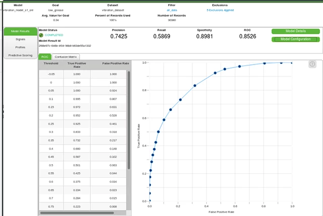Click ROC curve point near 0.32 false positive
Viewport: 323px width, 216px height.
coord(195,86)
